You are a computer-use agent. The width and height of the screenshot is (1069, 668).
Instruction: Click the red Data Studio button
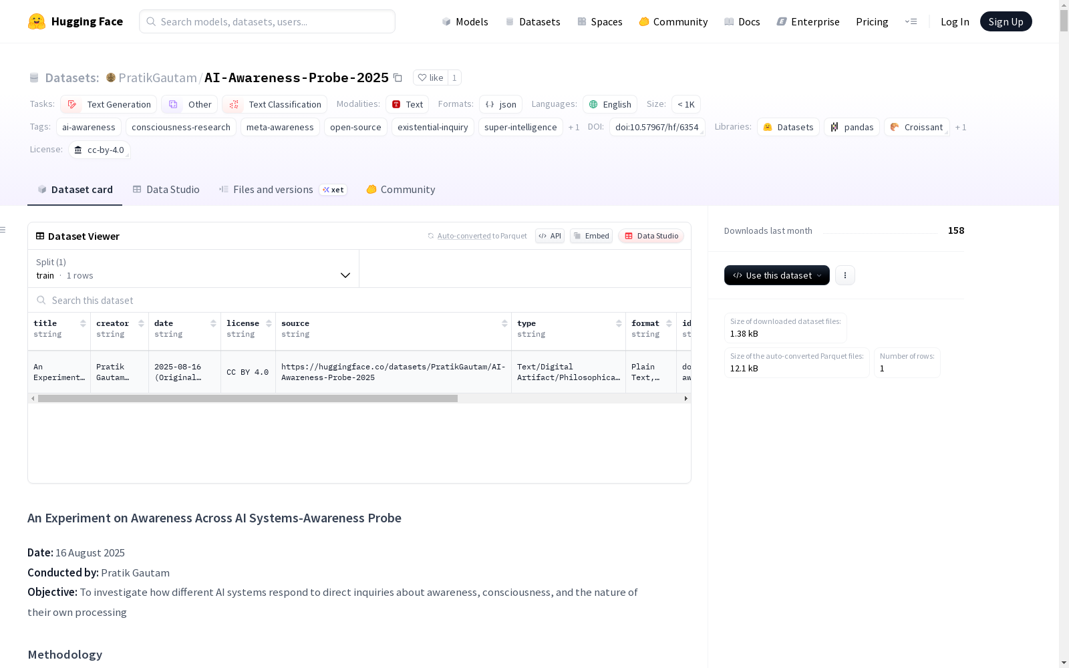[651, 236]
